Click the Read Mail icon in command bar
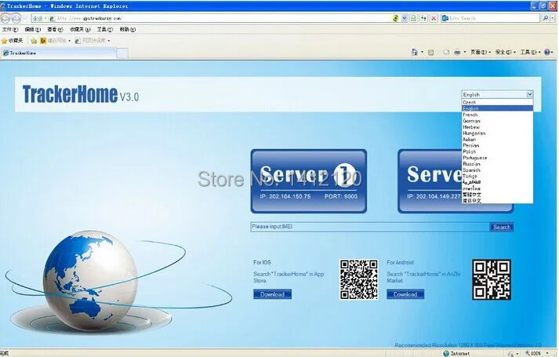The height and width of the screenshot is (357, 559). [x=446, y=53]
